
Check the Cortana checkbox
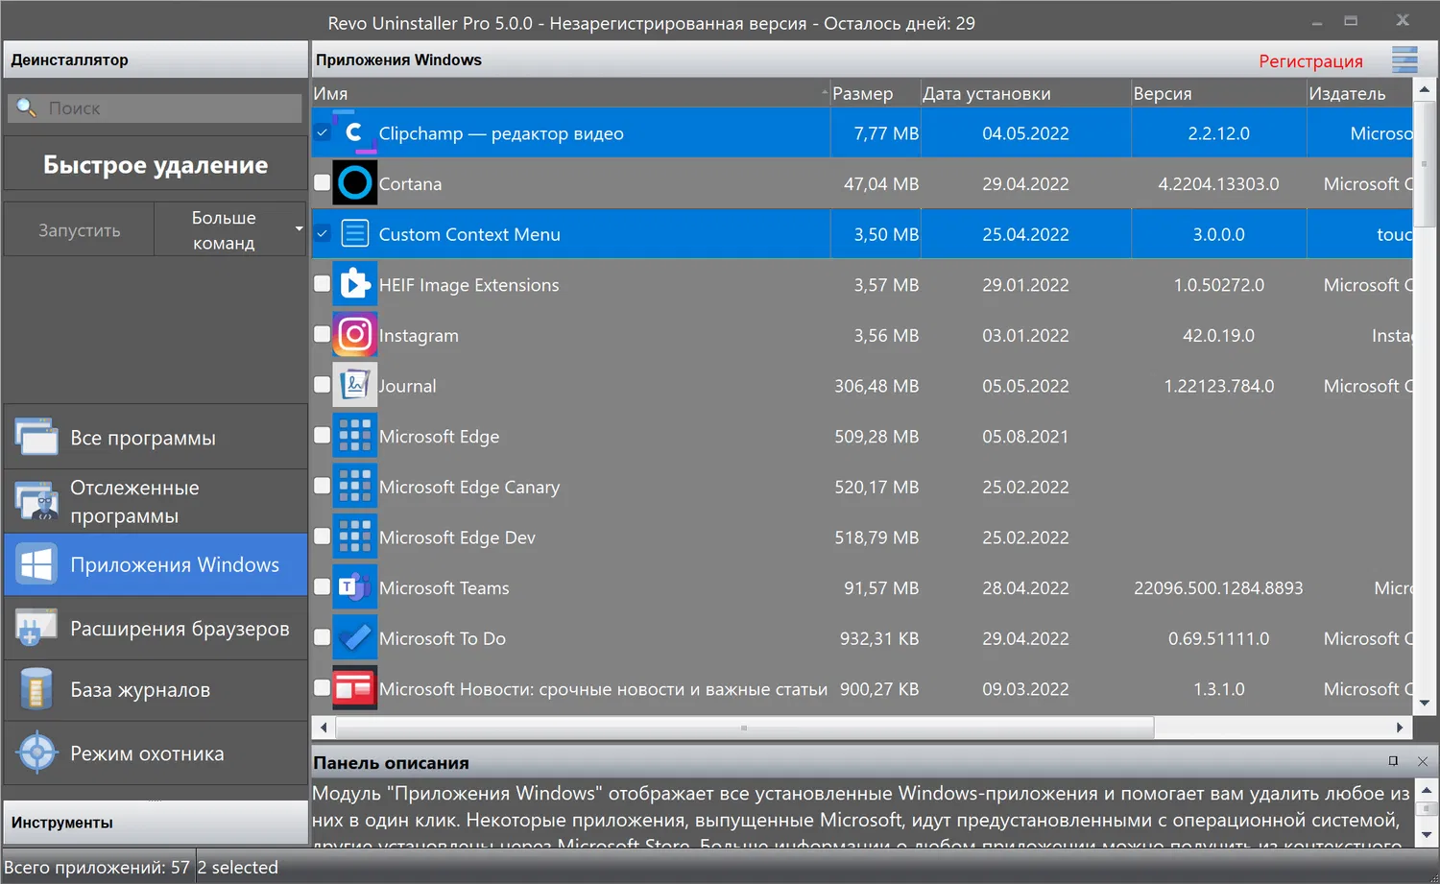[x=323, y=183]
